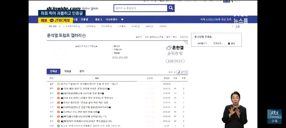The image size is (286, 128).
Task: Open post "[1/25마감]민노총 관련 7개 법안"
Action: 86,107
